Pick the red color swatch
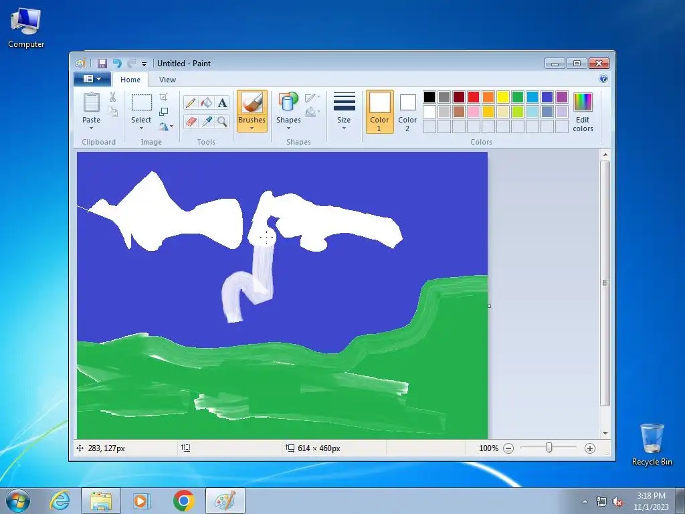The height and width of the screenshot is (514, 685). 474,97
